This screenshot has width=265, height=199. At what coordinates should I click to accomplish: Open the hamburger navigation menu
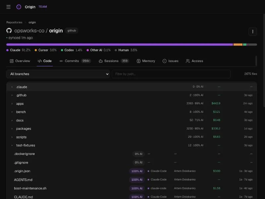click(9, 7)
